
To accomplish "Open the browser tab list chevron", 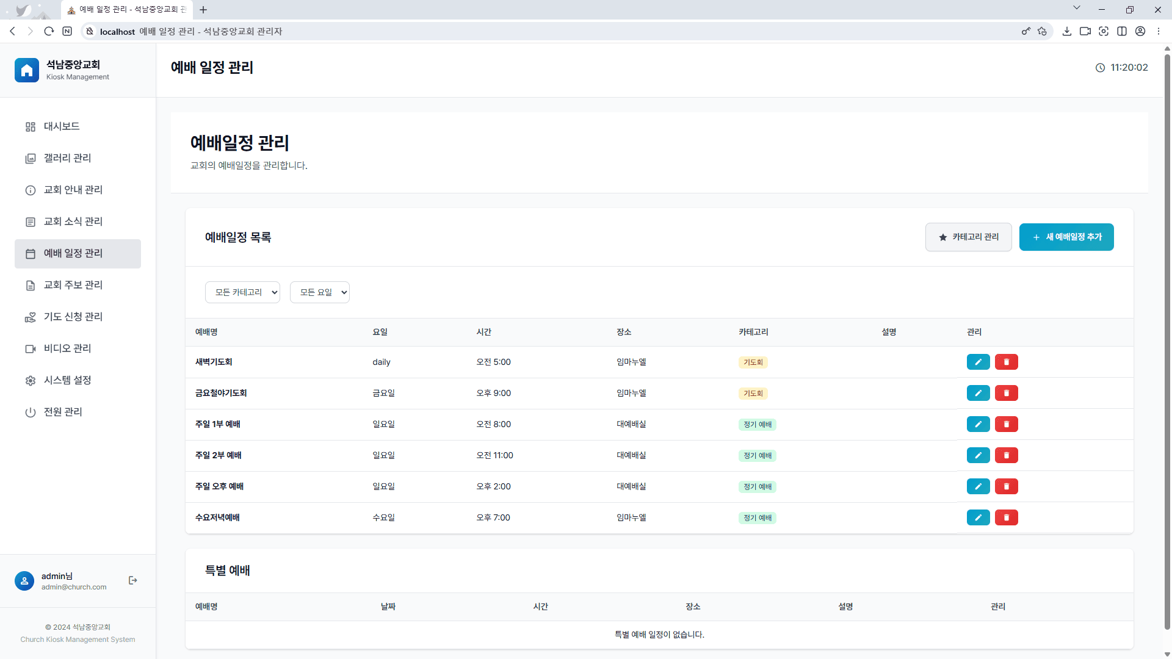I will [1076, 8].
